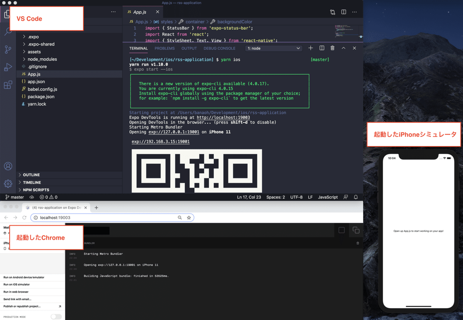
Task: Reload the Chrome page
Action: point(24,217)
